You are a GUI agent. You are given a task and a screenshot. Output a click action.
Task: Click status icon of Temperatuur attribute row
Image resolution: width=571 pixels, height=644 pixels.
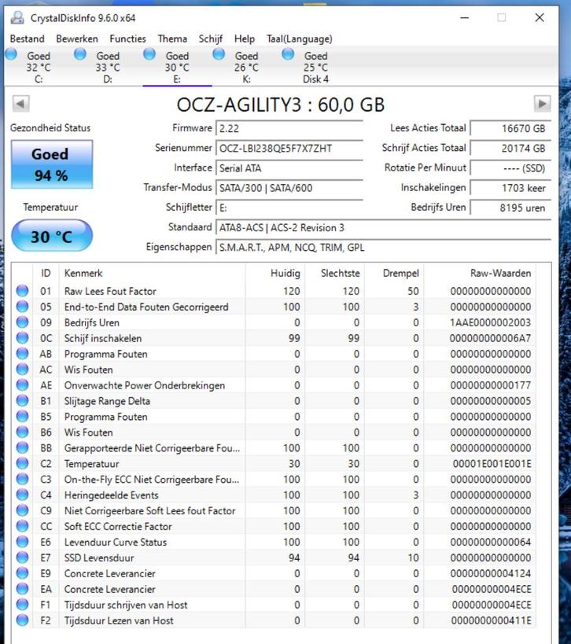pyautogui.click(x=22, y=463)
